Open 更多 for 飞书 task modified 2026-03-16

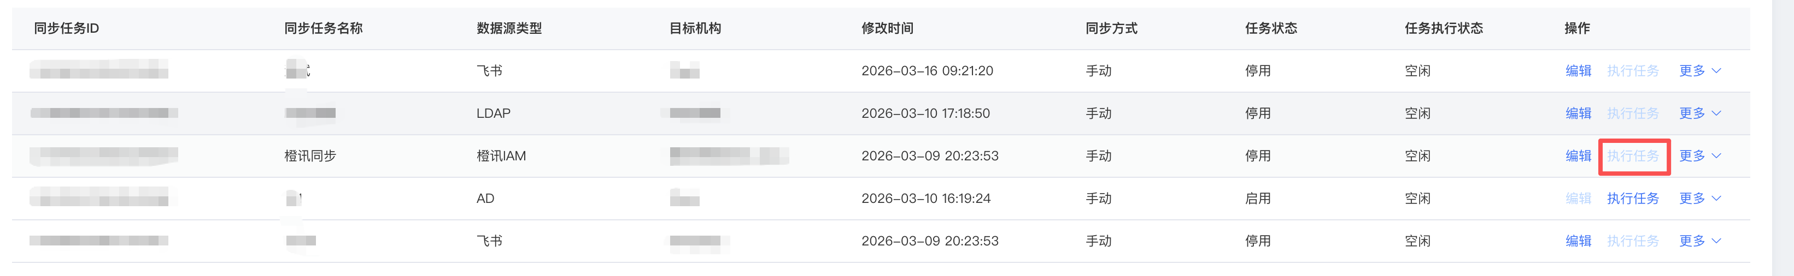[x=1699, y=71]
